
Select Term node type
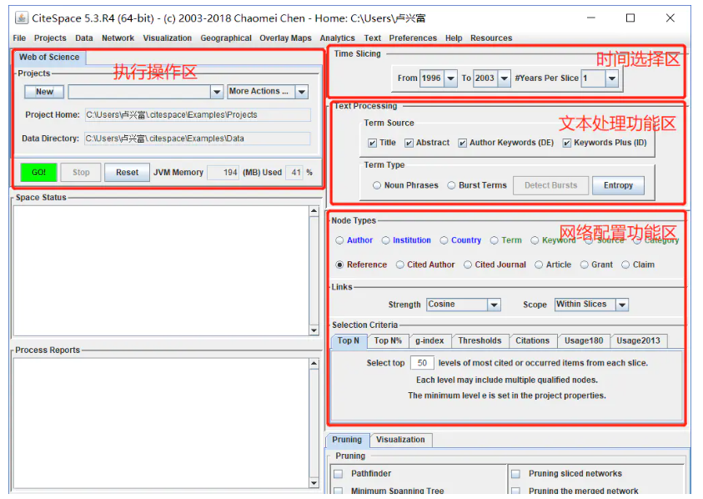pos(494,240)
